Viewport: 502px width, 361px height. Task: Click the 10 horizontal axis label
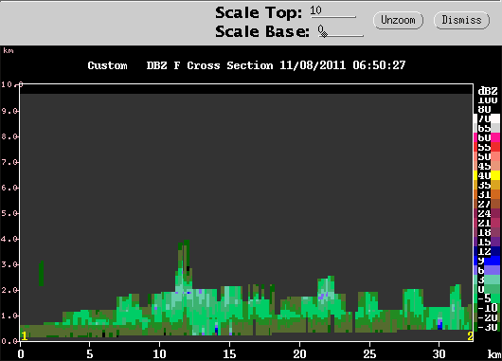click(x=159, y=354)
